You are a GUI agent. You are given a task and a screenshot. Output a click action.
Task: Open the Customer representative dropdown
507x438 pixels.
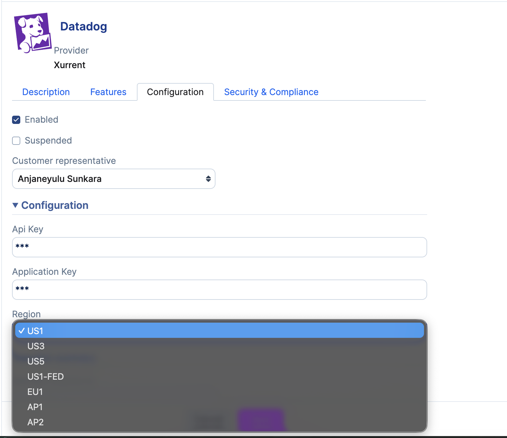pos(114,179)
